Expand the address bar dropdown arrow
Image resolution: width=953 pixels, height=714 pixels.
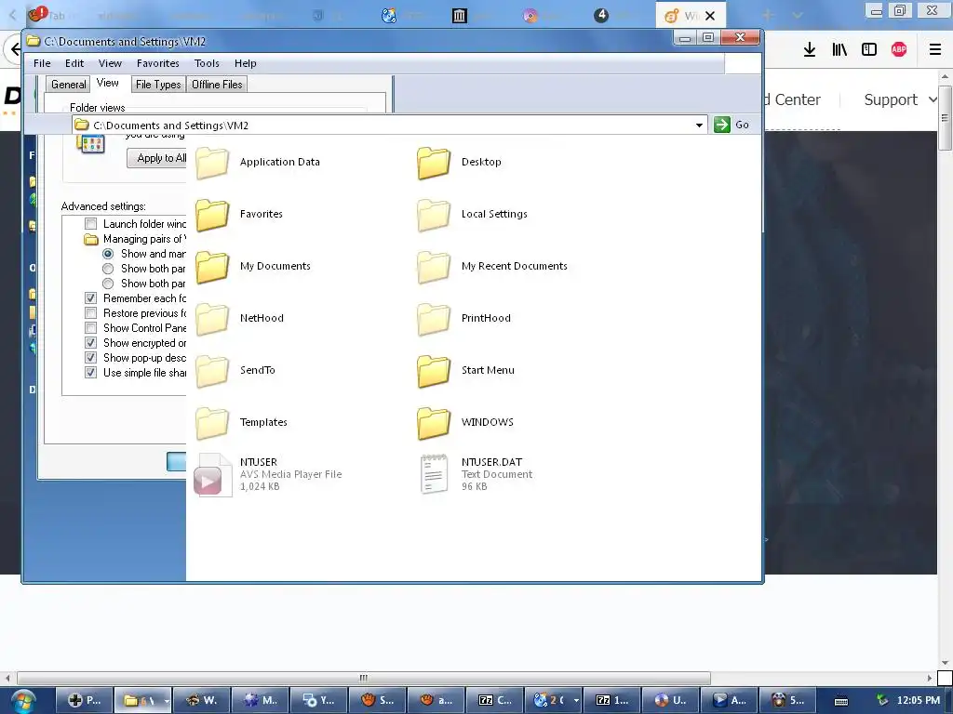tap(699, 126)
